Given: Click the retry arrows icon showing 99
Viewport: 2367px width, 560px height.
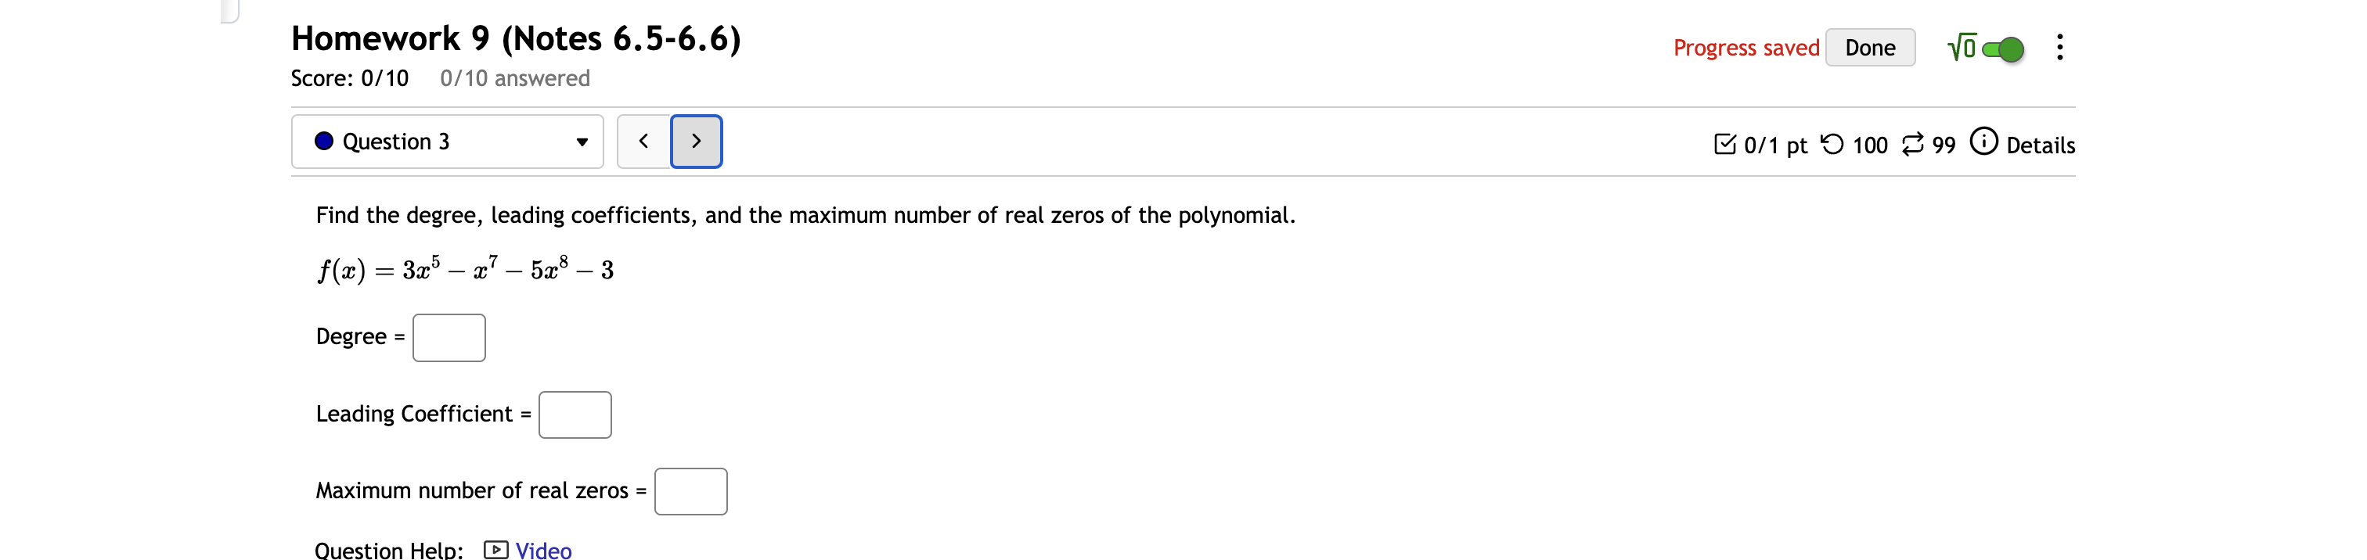Looking at the screenshot, I should coord(1914,143).
